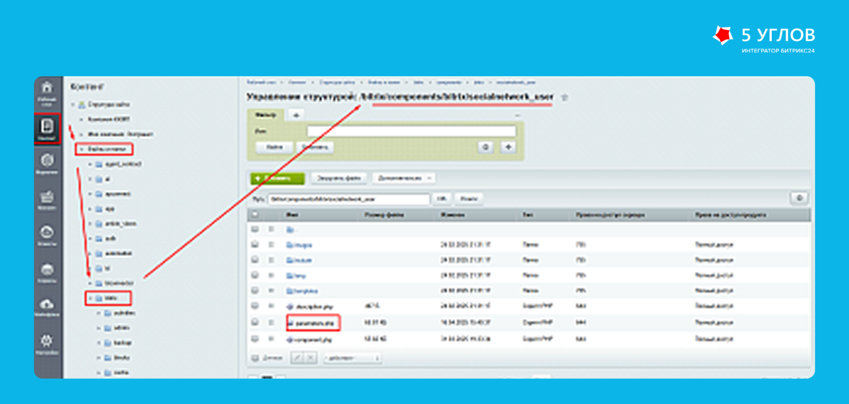This screenshot has height=404, width=849.
Task: Click OK button next to path field
Action: pos(441,199)
